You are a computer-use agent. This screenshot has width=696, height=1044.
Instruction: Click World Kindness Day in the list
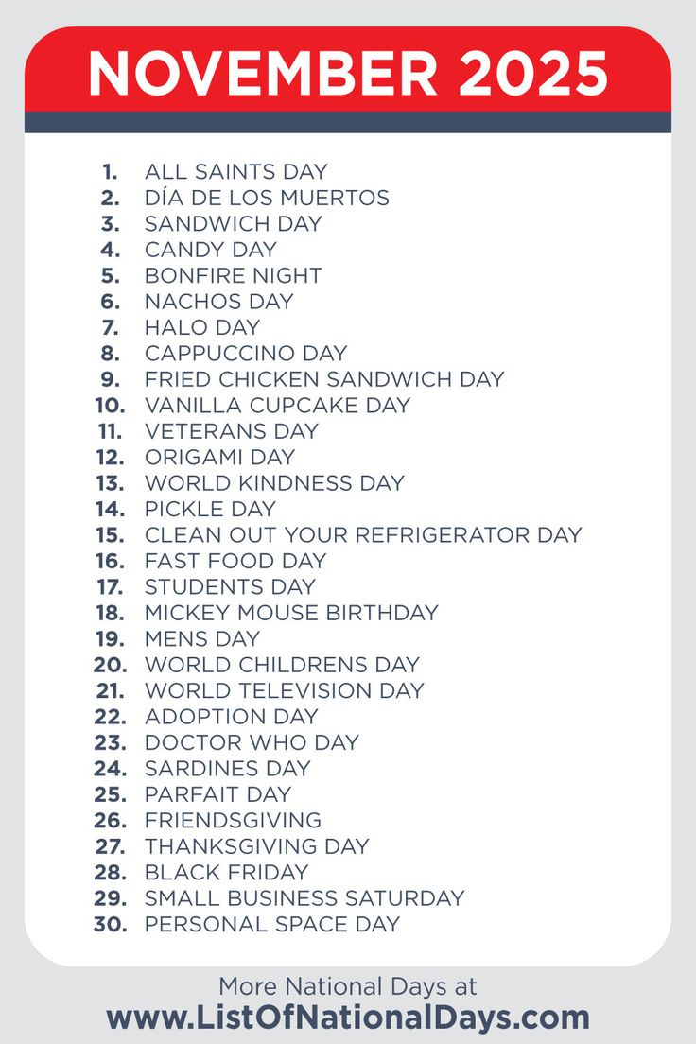click(274, 483)
